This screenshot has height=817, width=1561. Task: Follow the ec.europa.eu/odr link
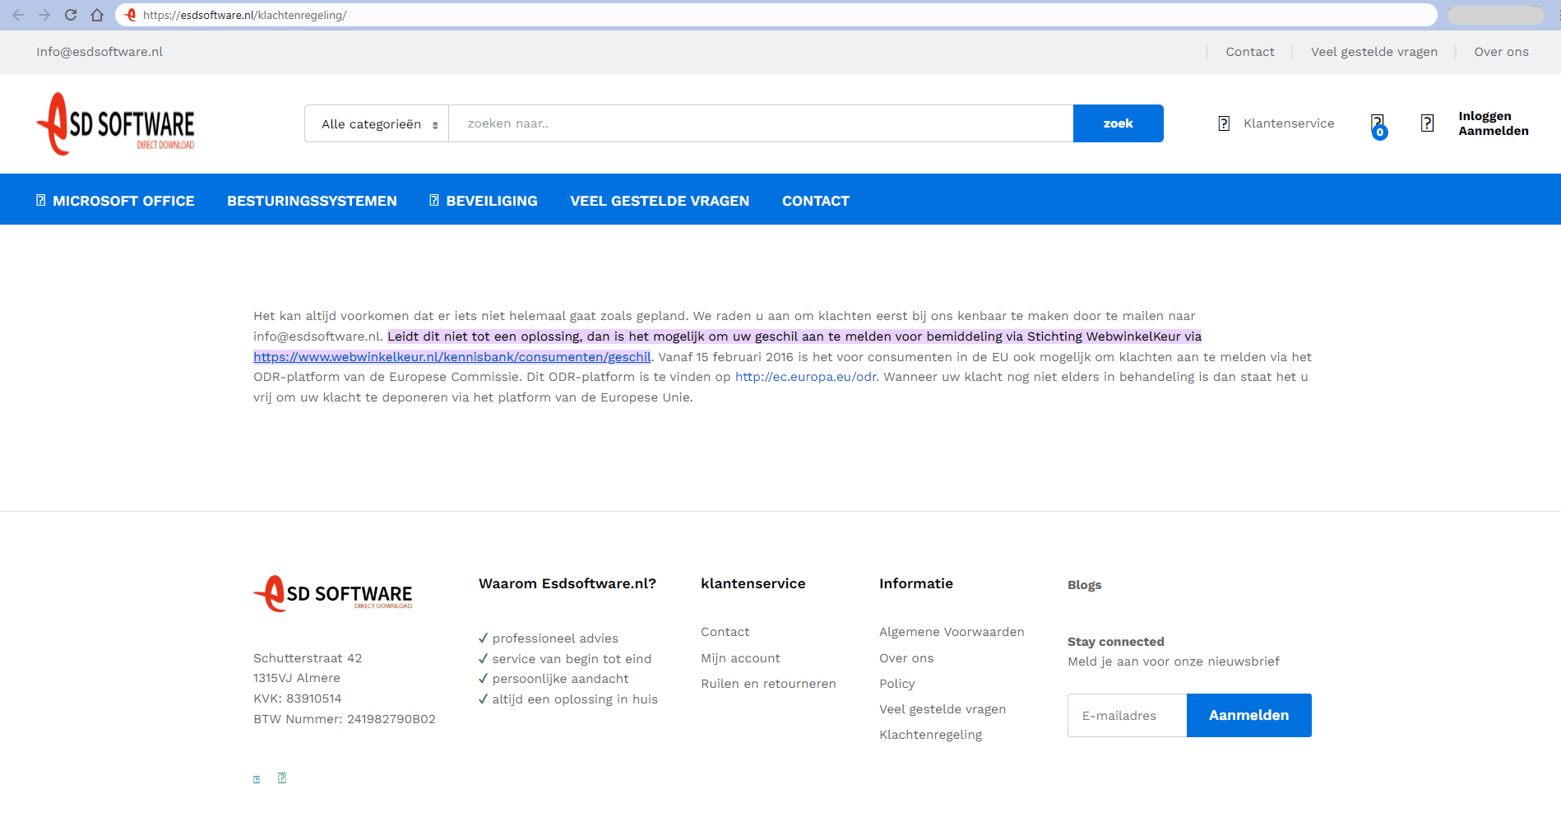tap(805, 377)
